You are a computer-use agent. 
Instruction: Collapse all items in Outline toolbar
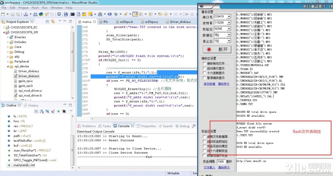tap(36, 111)
